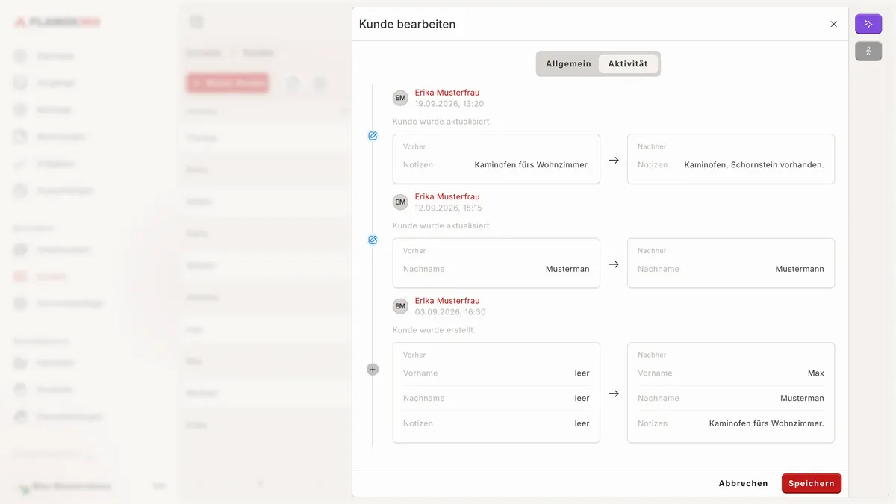The height and width of the screenshot is (504, 896).
Task: Click the edit icon beside the 12.09.2026 update
Action: point(373,240)
